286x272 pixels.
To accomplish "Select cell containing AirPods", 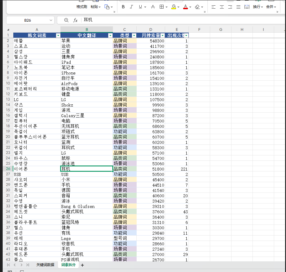I will [87, 83].
